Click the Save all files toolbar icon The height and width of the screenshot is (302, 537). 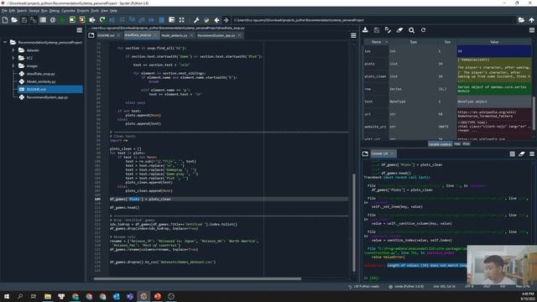[x=34, y=20]
